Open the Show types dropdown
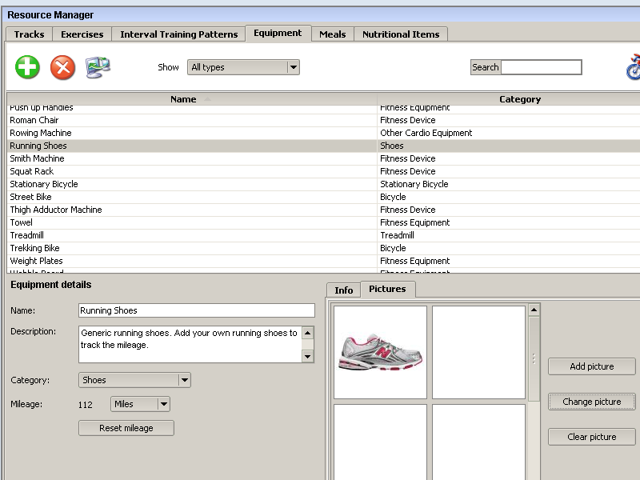Viewport: 640px width, 480px height. 293,67
